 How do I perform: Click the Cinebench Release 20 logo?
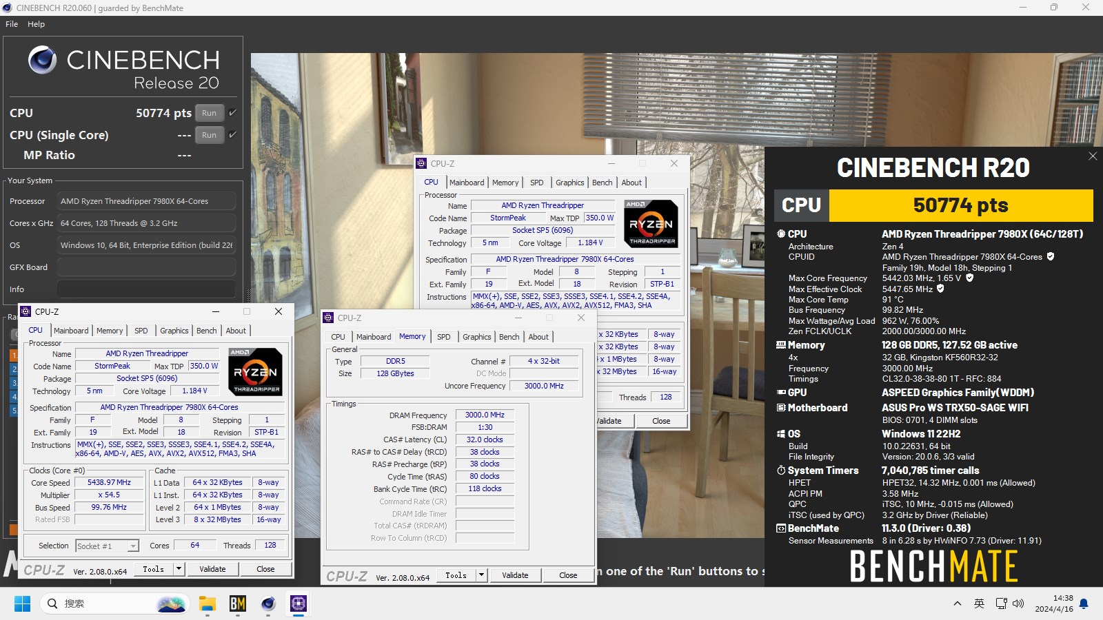[x=124, y=68]
